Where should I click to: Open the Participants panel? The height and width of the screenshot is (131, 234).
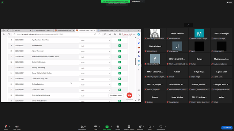[x=82, y=127]
